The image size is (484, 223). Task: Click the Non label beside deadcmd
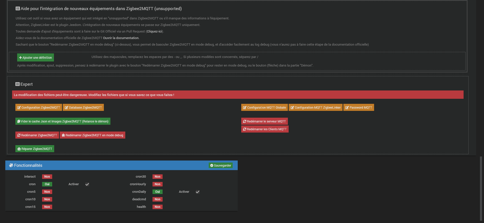pos(158,199)
